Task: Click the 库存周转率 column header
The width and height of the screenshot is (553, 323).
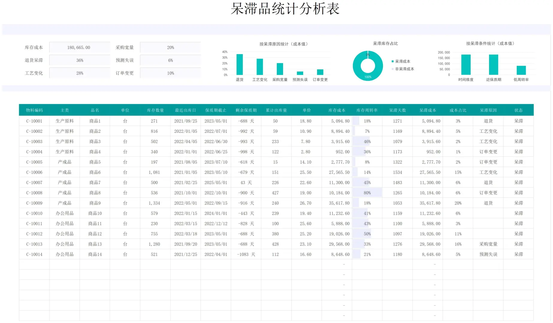Action: coord(367,110)
